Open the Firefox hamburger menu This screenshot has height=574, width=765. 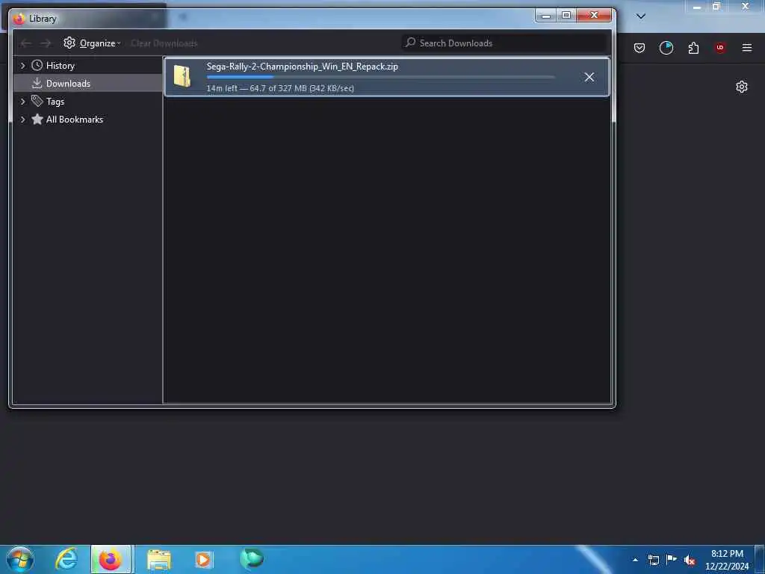pos(747,48)
